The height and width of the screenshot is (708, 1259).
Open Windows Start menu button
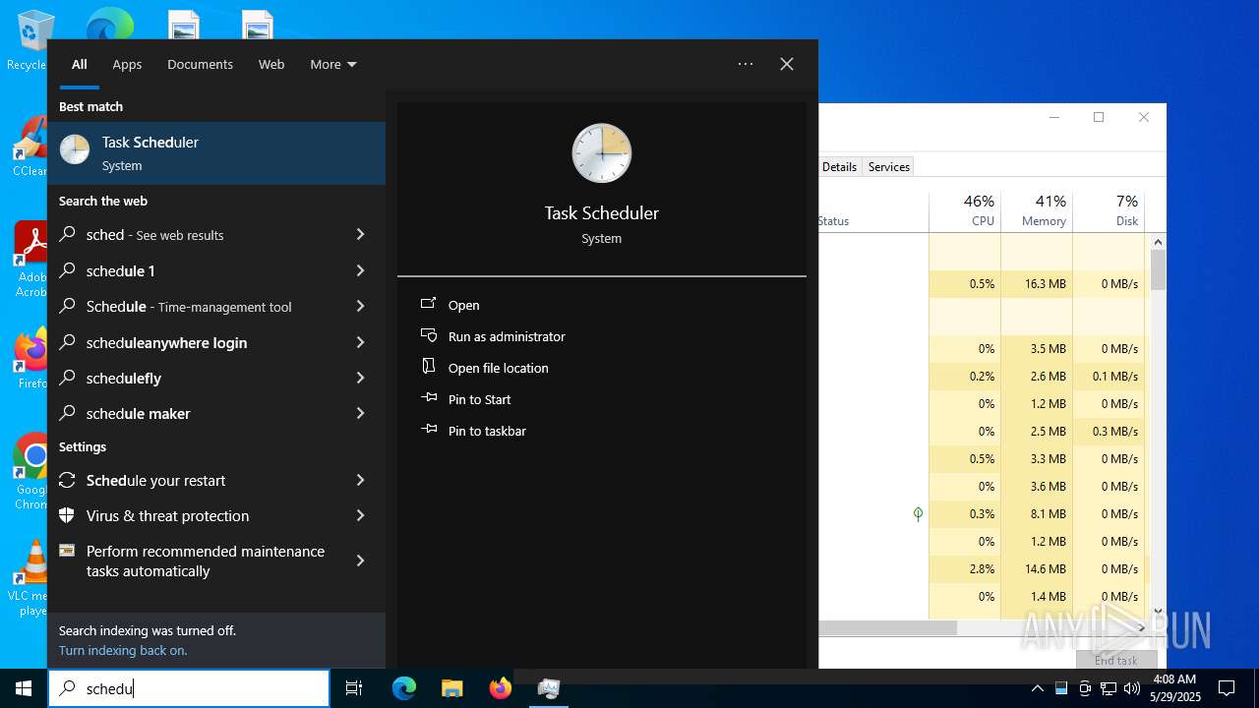click(x=24, y=688)
